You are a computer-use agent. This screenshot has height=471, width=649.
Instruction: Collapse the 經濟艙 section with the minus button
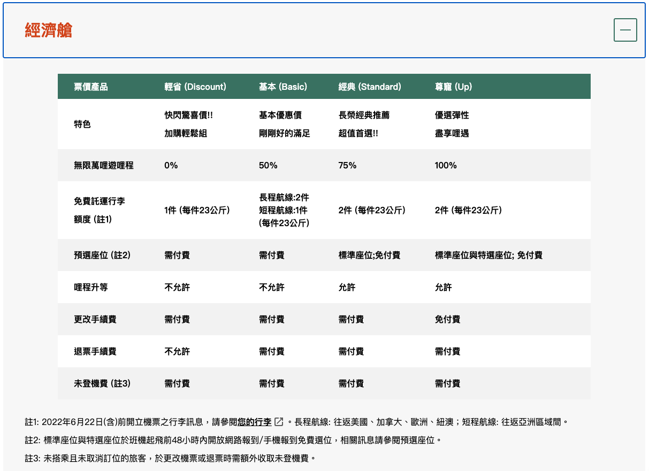click(x=625, y=30)
